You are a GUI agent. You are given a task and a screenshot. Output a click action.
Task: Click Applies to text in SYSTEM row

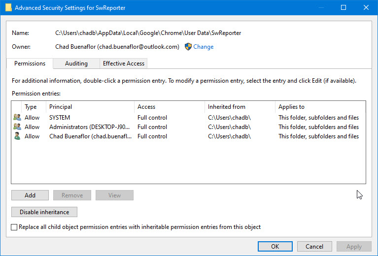(318, 118)
